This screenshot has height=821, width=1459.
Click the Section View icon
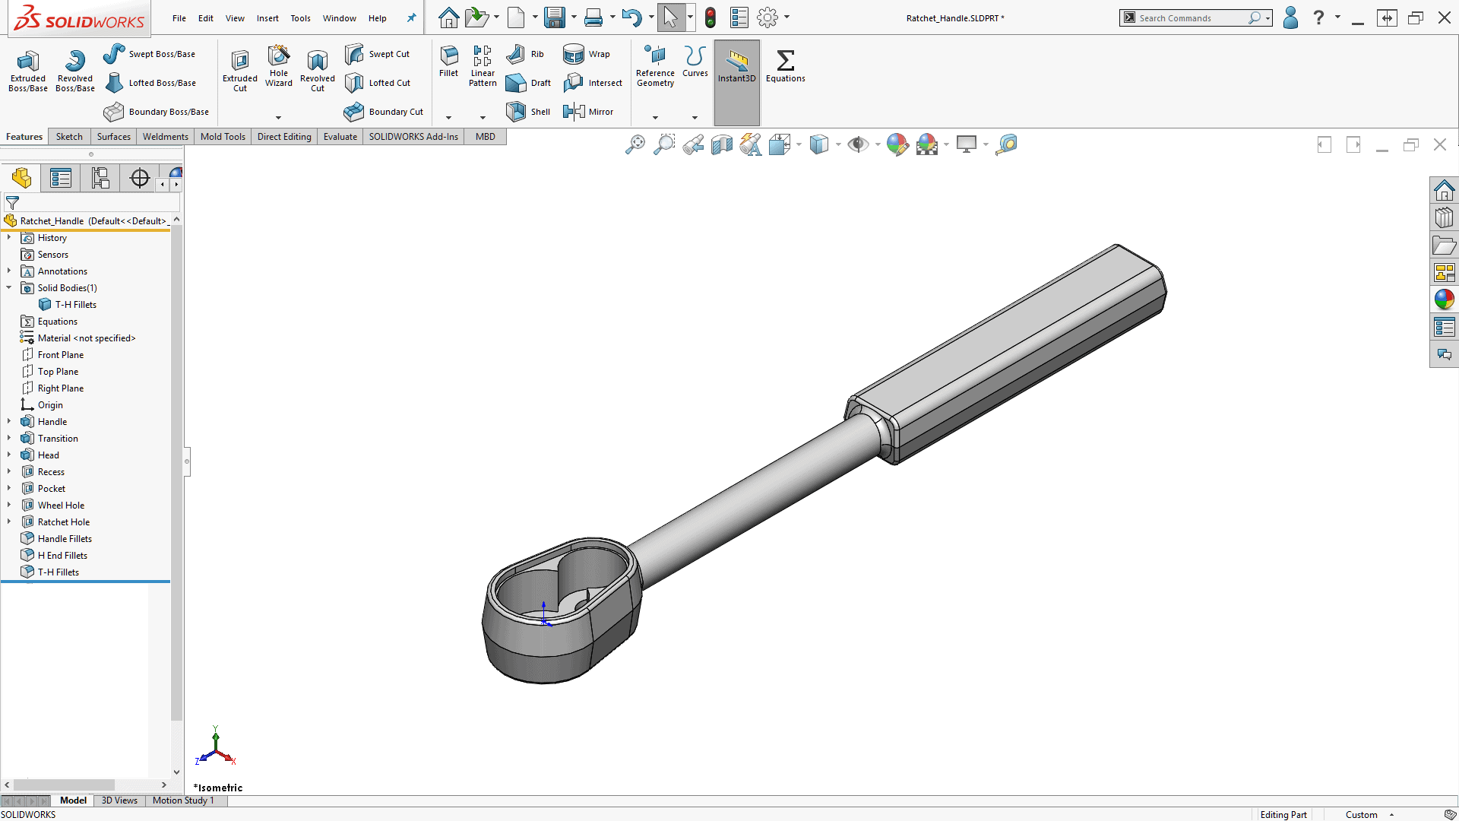[x=722, y=144]
